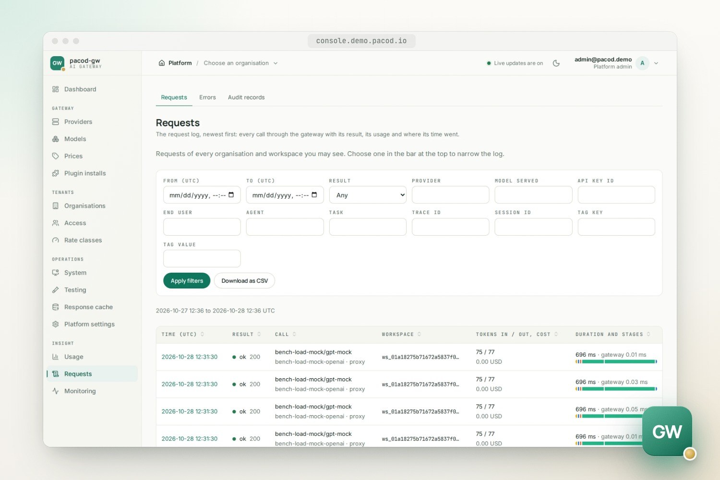Click the Platform breadcrumb link
720x480 pixels.
pos(180,63)
